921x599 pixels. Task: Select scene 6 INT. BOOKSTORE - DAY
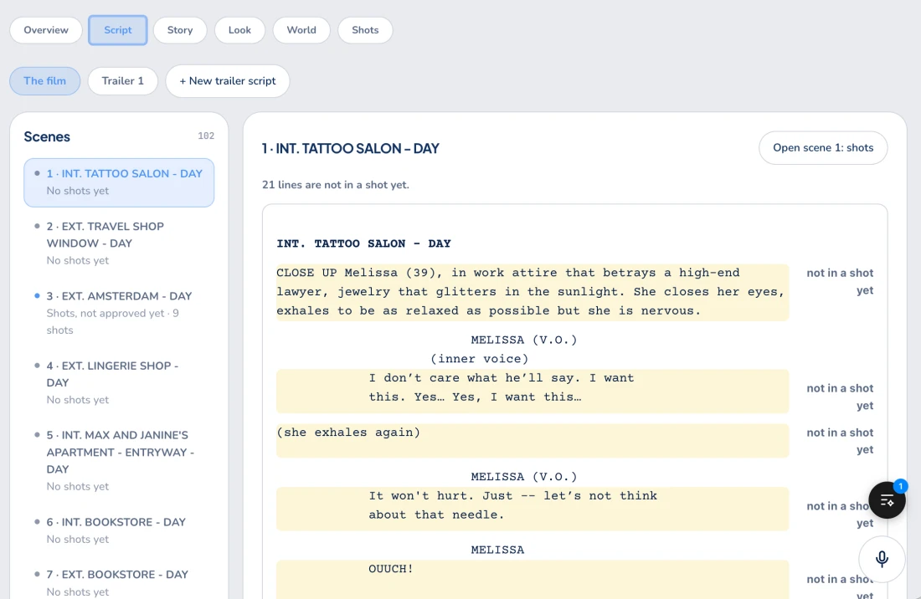click(x=119, y=530)
